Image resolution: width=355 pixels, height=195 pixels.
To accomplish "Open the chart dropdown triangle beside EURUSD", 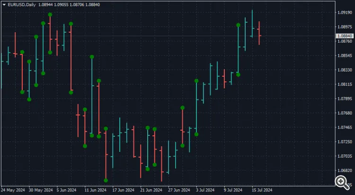I will coord(4,4).
